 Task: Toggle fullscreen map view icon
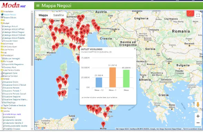(x=198, y=15)
